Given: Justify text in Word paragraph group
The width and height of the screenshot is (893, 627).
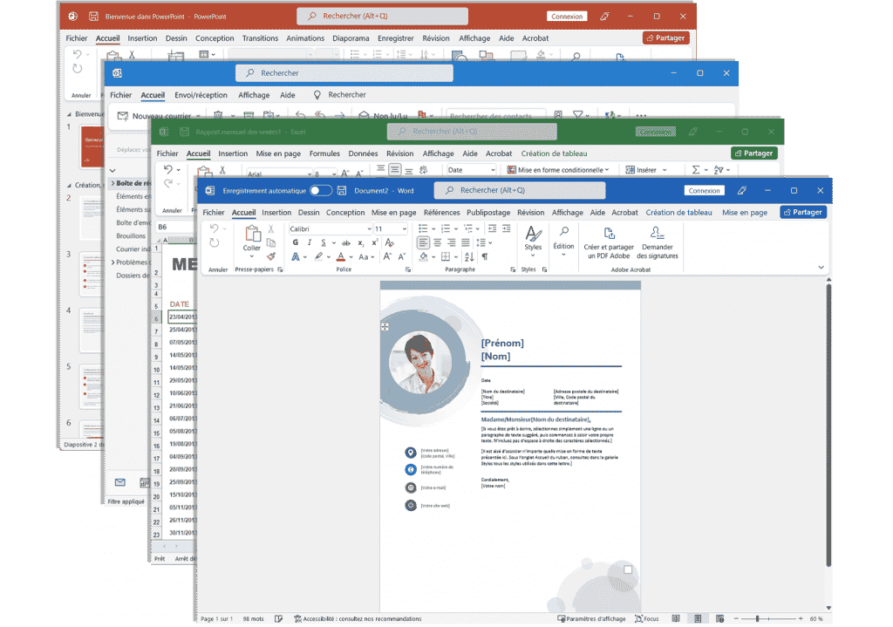Looking at the screenshot, I should click(466, 243).
